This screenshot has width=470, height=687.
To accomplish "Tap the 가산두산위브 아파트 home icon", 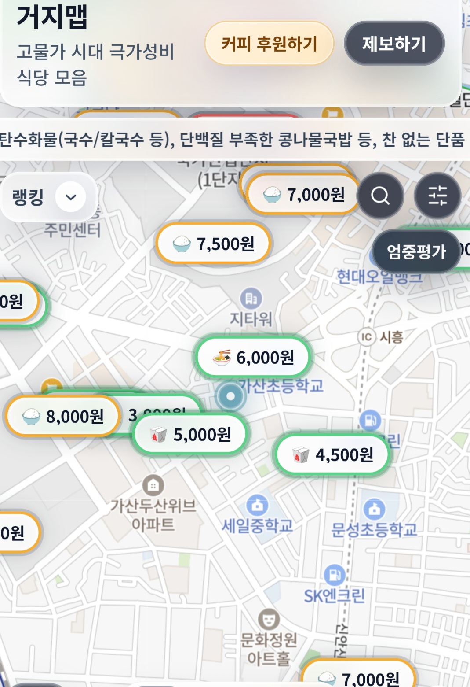I will [153, 485].
